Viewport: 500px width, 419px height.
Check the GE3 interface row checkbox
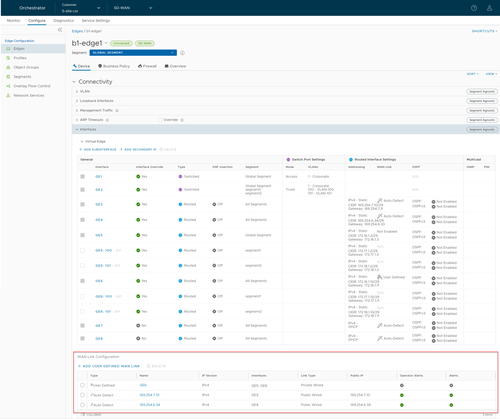tap(83, 204)
